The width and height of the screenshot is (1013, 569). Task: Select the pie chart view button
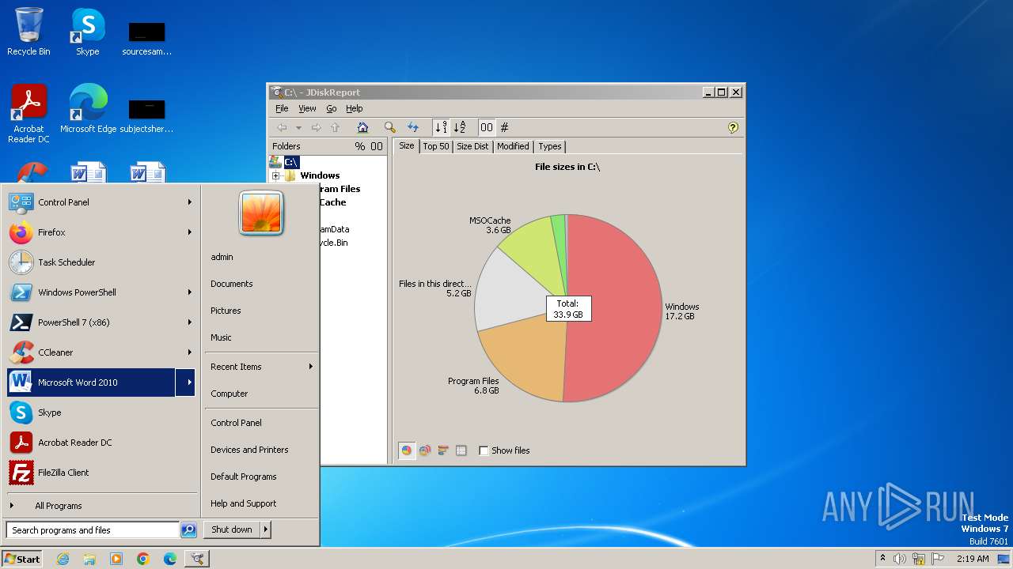pyautogui.click(x=407, y=450)
